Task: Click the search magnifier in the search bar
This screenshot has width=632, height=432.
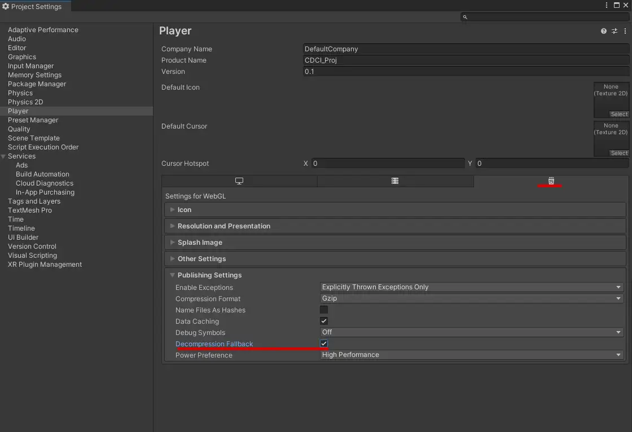Action: point(464,17)
